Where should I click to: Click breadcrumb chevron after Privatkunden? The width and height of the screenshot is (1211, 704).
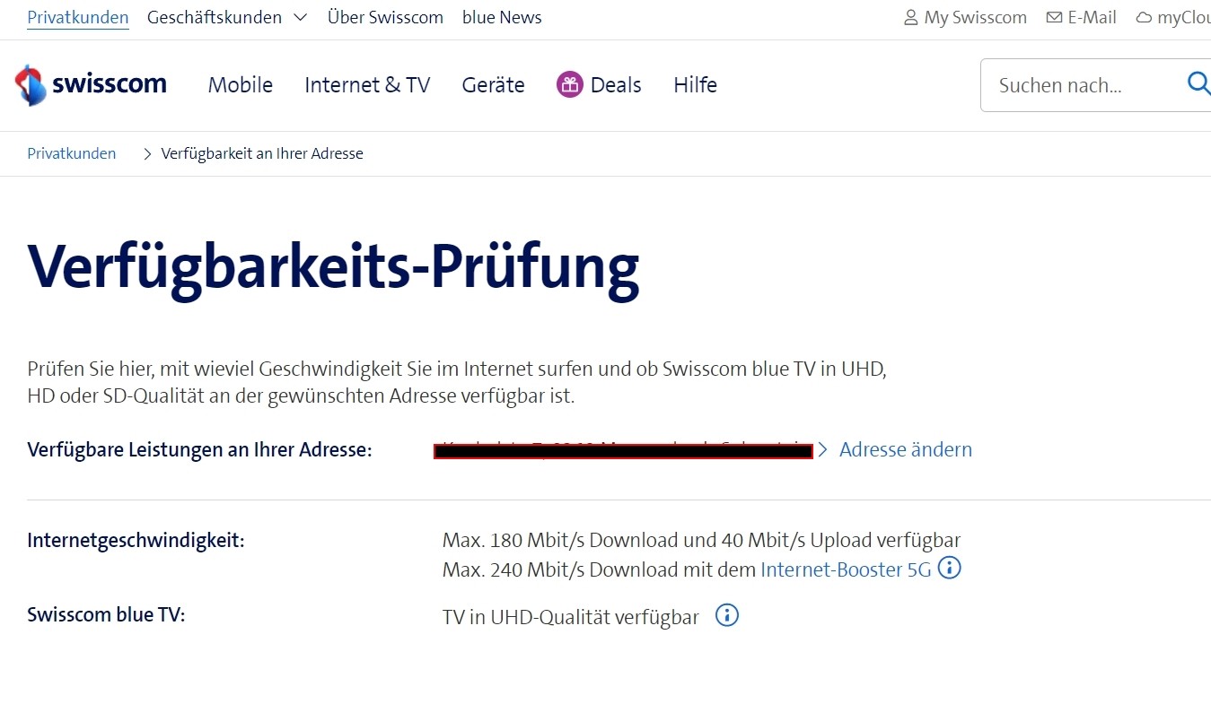point(148,154)
